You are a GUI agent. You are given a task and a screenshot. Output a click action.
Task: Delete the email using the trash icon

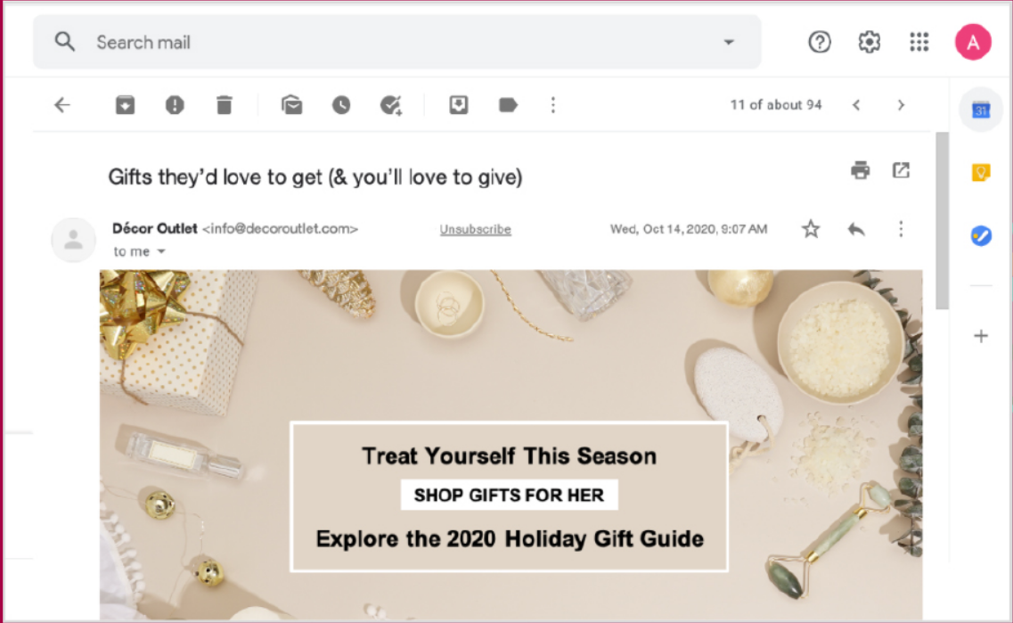(225, 104)
